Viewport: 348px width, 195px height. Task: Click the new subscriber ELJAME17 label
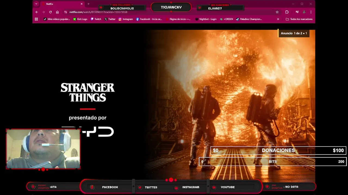pyautogui.click(x=215, y=8)
